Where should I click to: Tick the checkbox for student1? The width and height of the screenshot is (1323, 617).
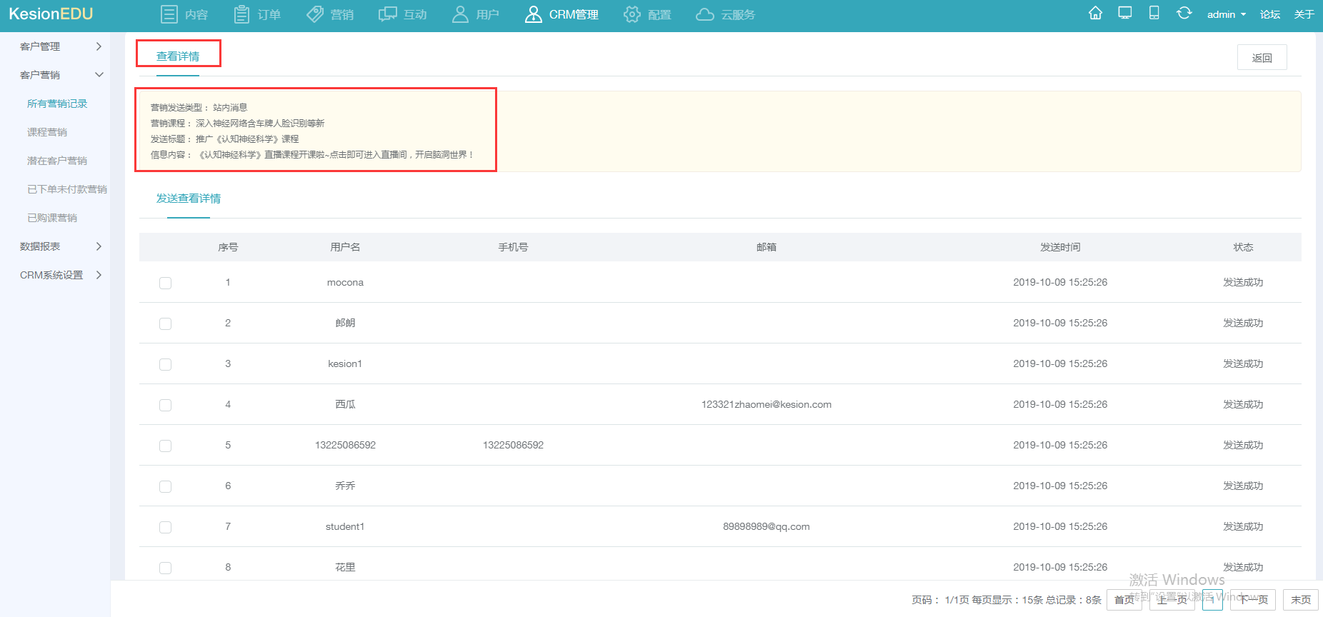(165, 527)
